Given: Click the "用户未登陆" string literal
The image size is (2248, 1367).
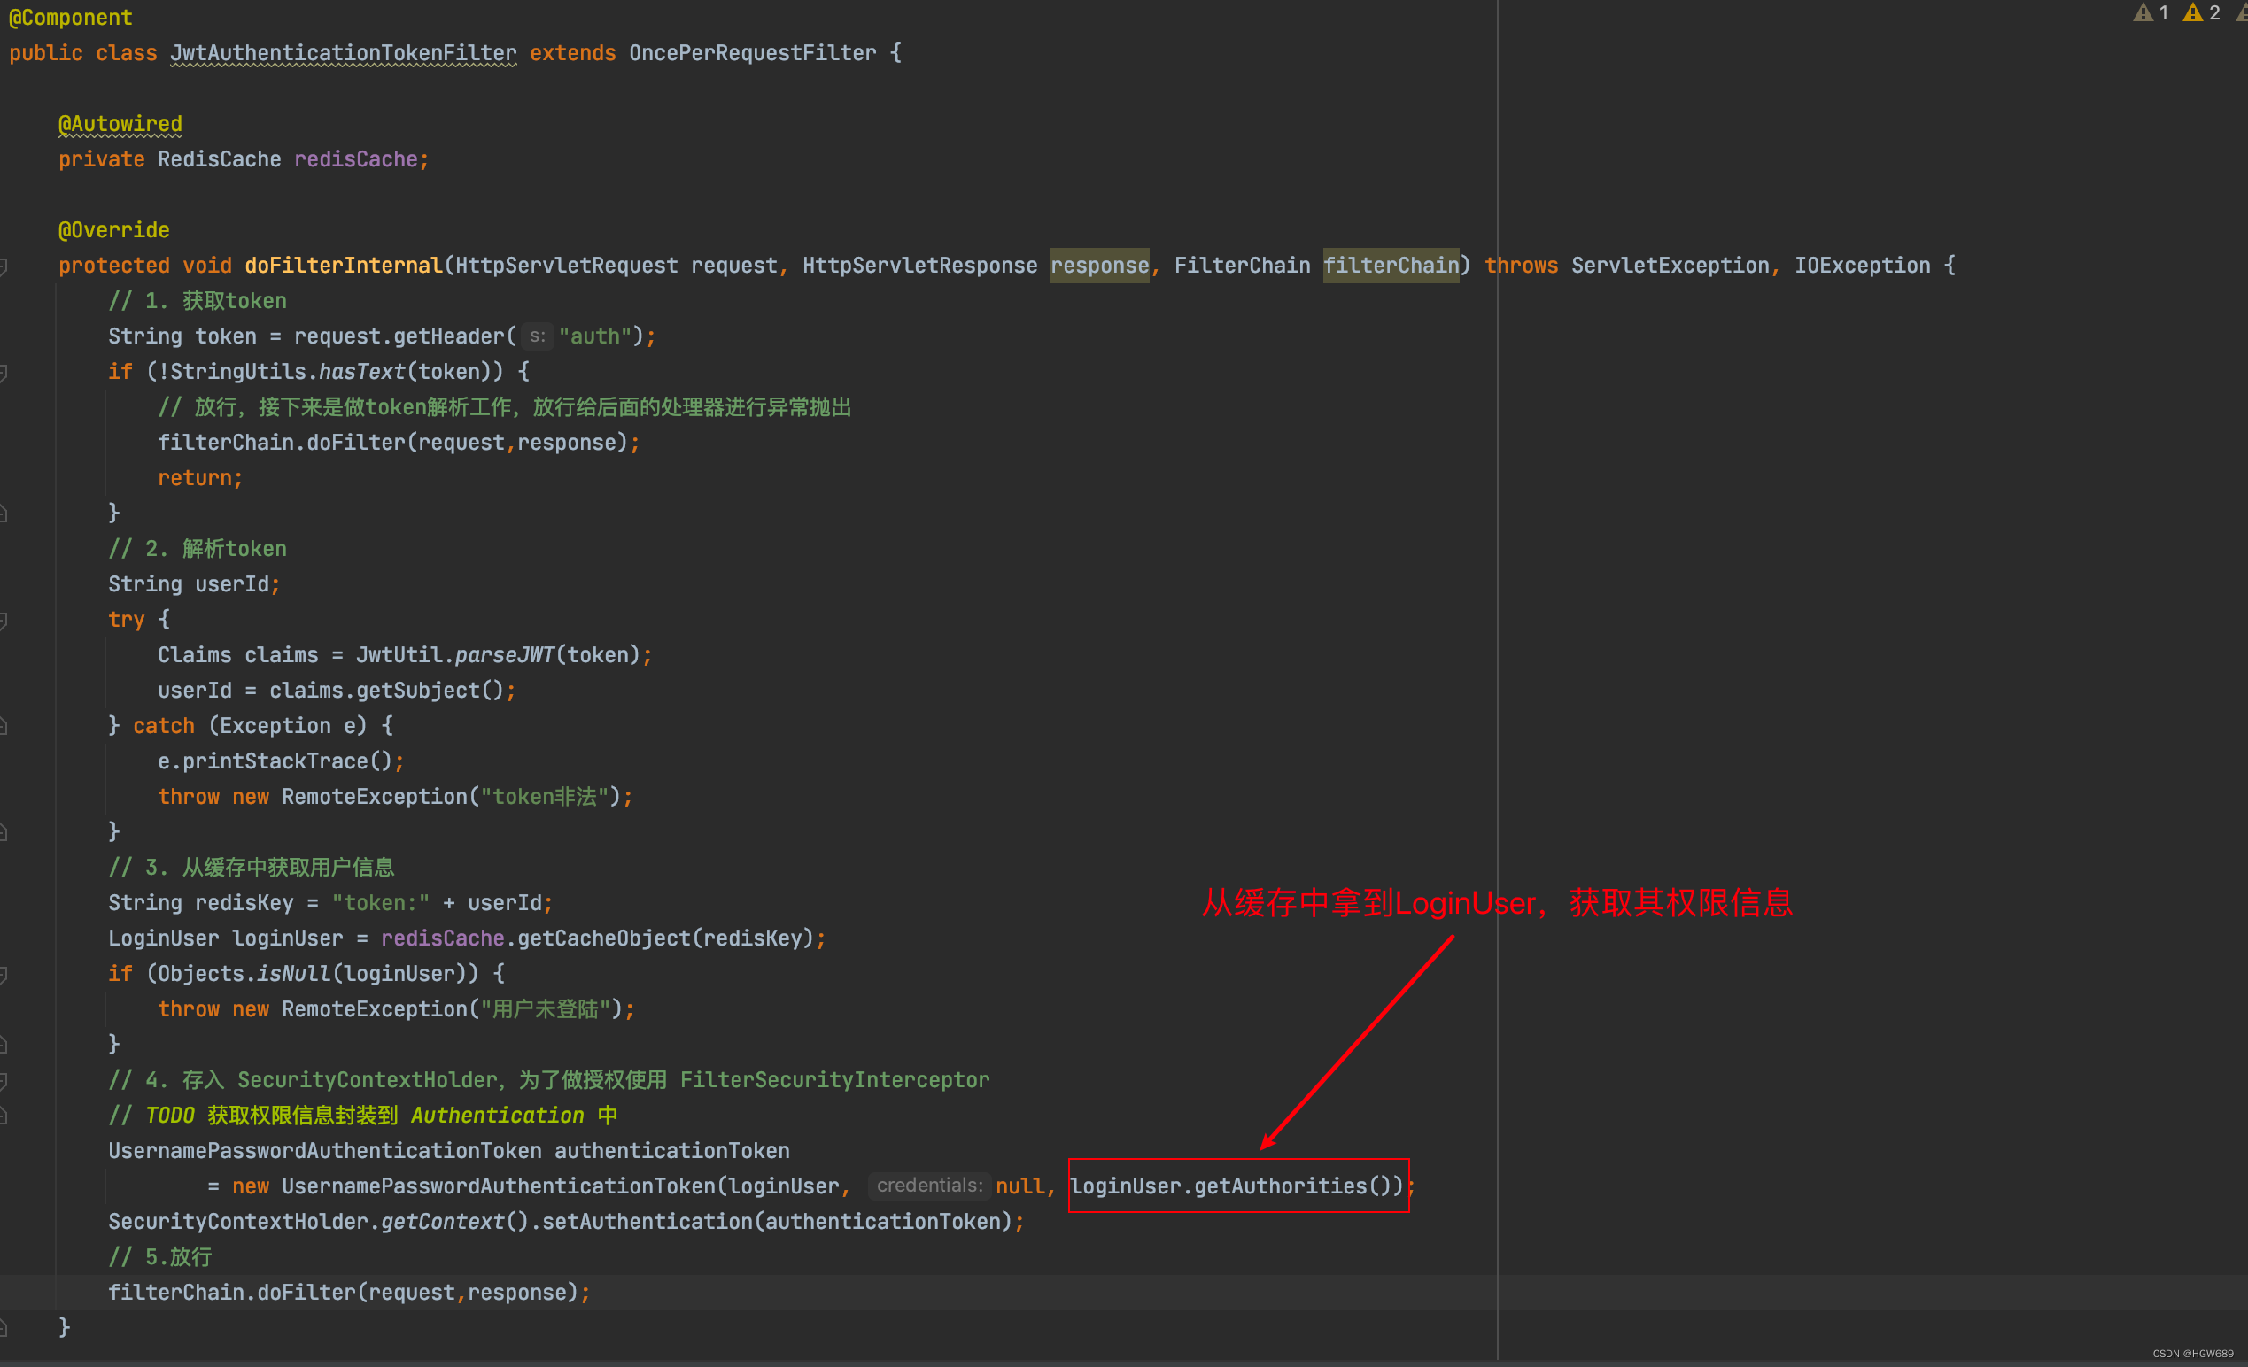Looking at the screenshot, I should coord(545,1009).
